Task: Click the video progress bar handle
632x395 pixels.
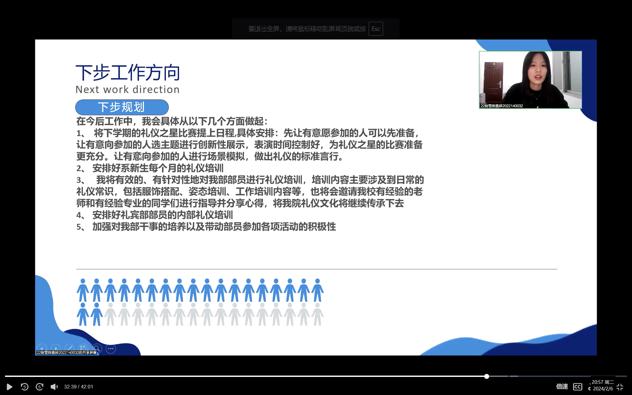Action: (x=487, y=376)
